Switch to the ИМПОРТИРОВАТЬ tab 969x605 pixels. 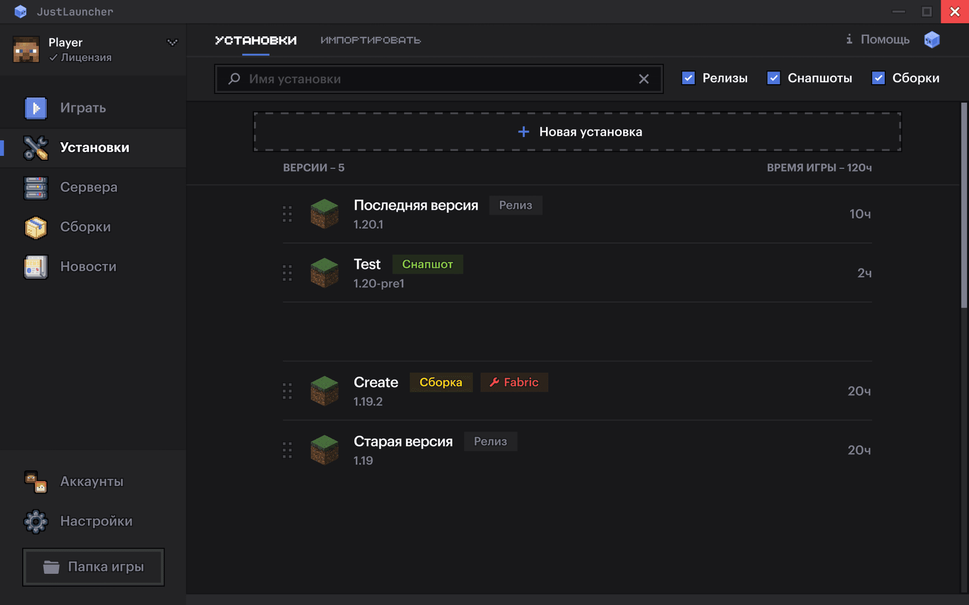coord(370,40)
